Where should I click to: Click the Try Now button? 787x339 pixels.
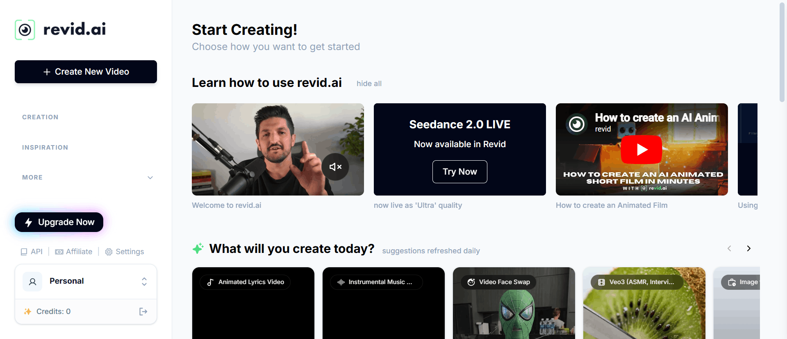pyautogui.click(x=460, y=172)
